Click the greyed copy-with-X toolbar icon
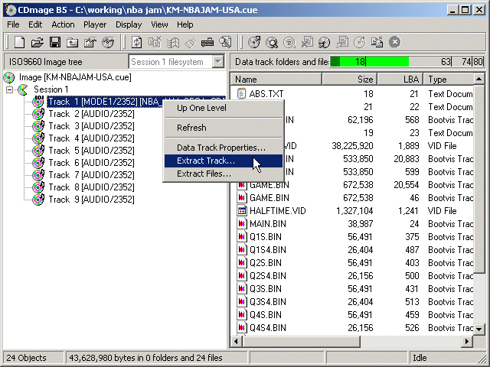The height and width of the screenshot is (367, 490). pos(155,42)
